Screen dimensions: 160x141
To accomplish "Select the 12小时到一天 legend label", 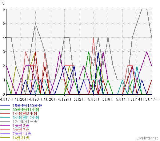I will click(x=25, y=122).
